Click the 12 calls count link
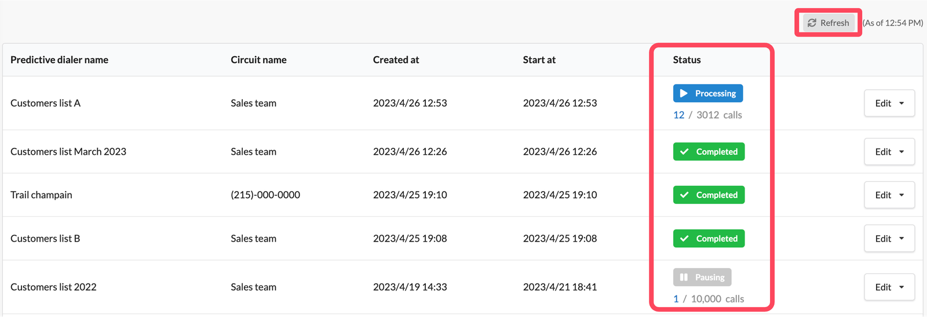 pyautogui.click(x=678, y=115)
